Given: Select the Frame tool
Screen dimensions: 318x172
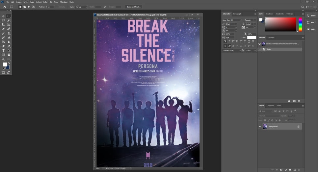Looking at the screenshot, I should pos(9,25).
